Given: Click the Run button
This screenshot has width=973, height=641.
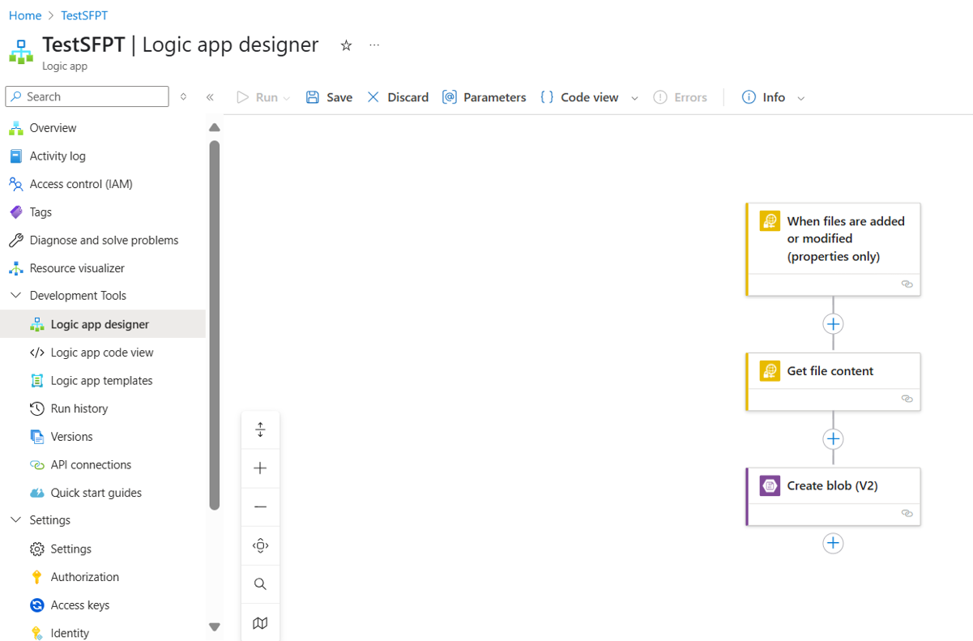Looking at the screenshot, I should [257, 97].
